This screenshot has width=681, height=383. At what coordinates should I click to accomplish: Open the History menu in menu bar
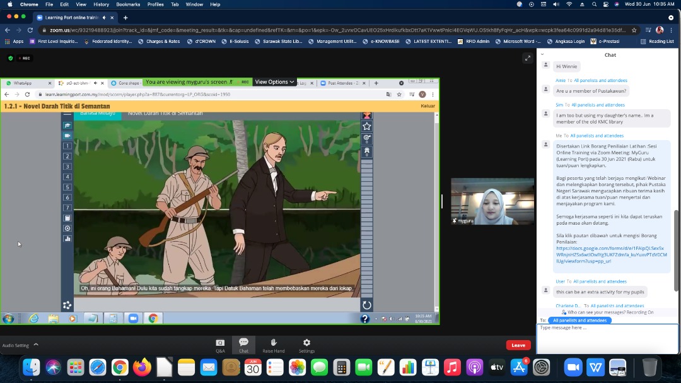[101, 4]
